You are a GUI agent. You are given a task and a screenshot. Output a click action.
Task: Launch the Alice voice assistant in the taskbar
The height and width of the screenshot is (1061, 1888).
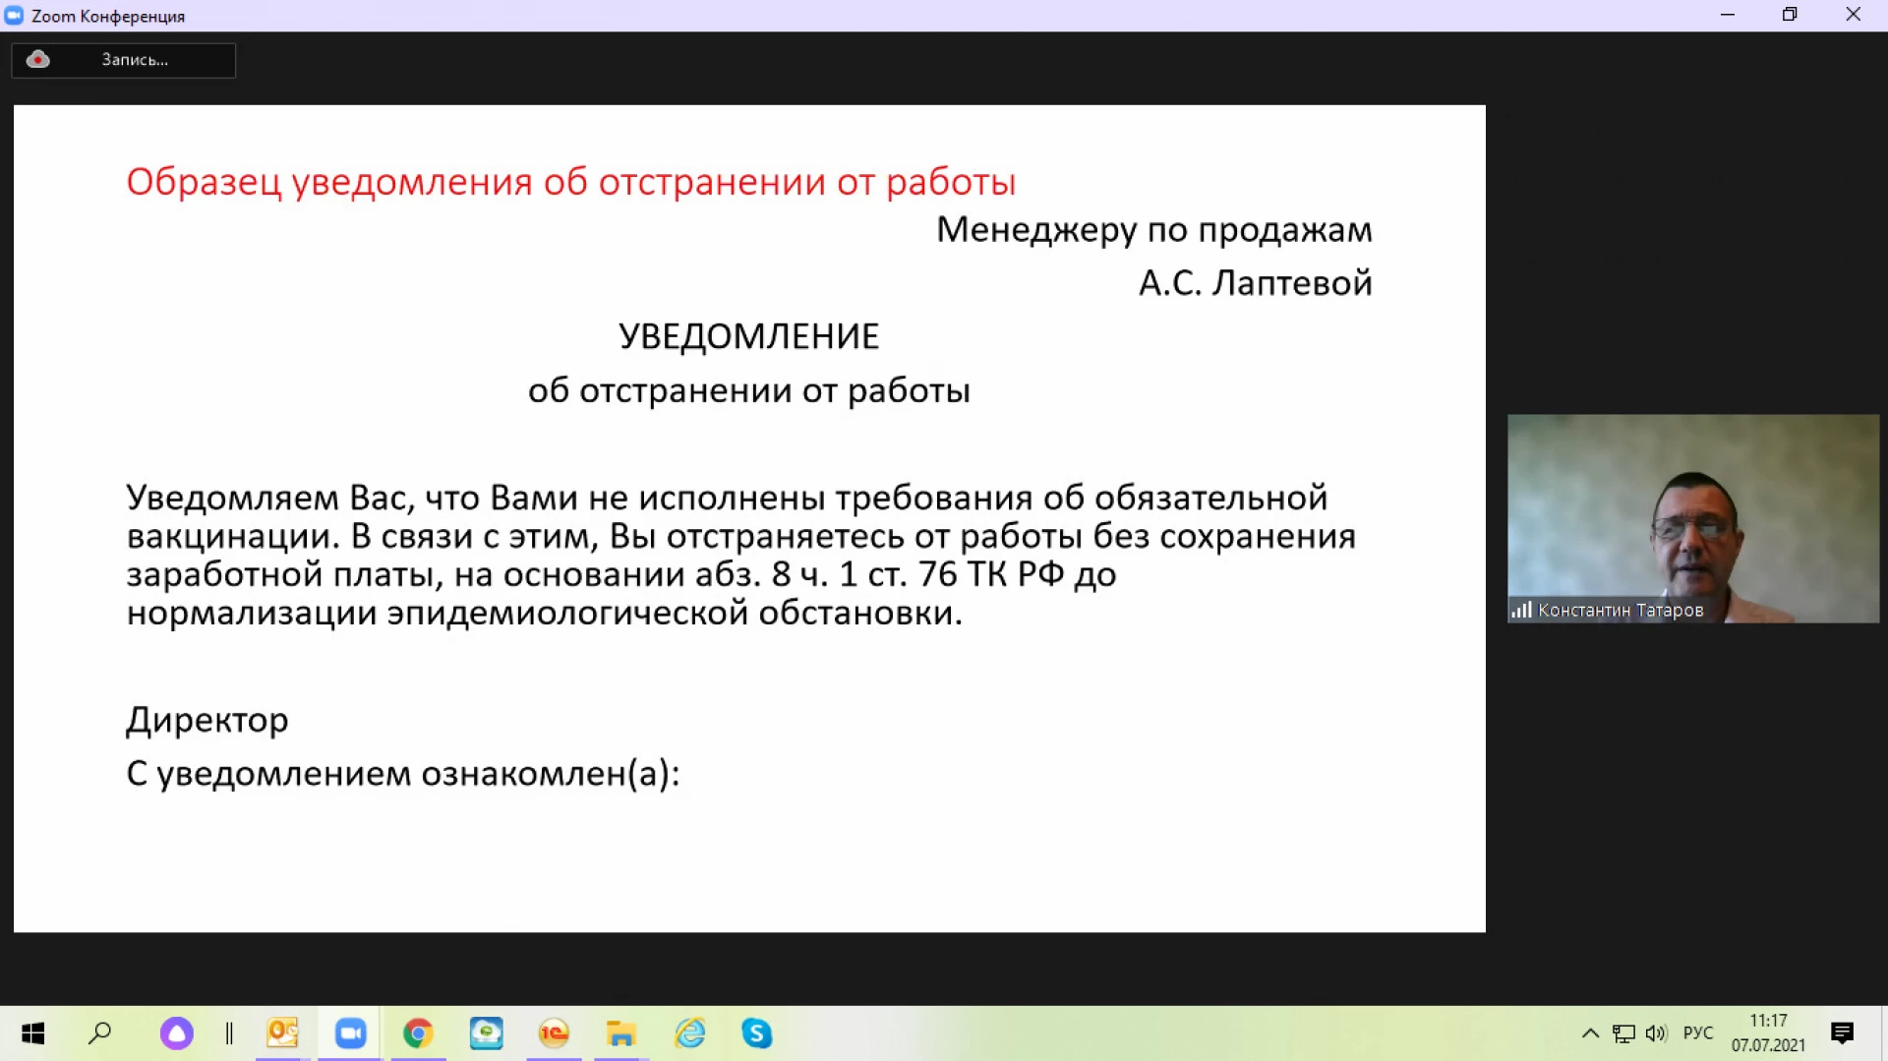177,1033
